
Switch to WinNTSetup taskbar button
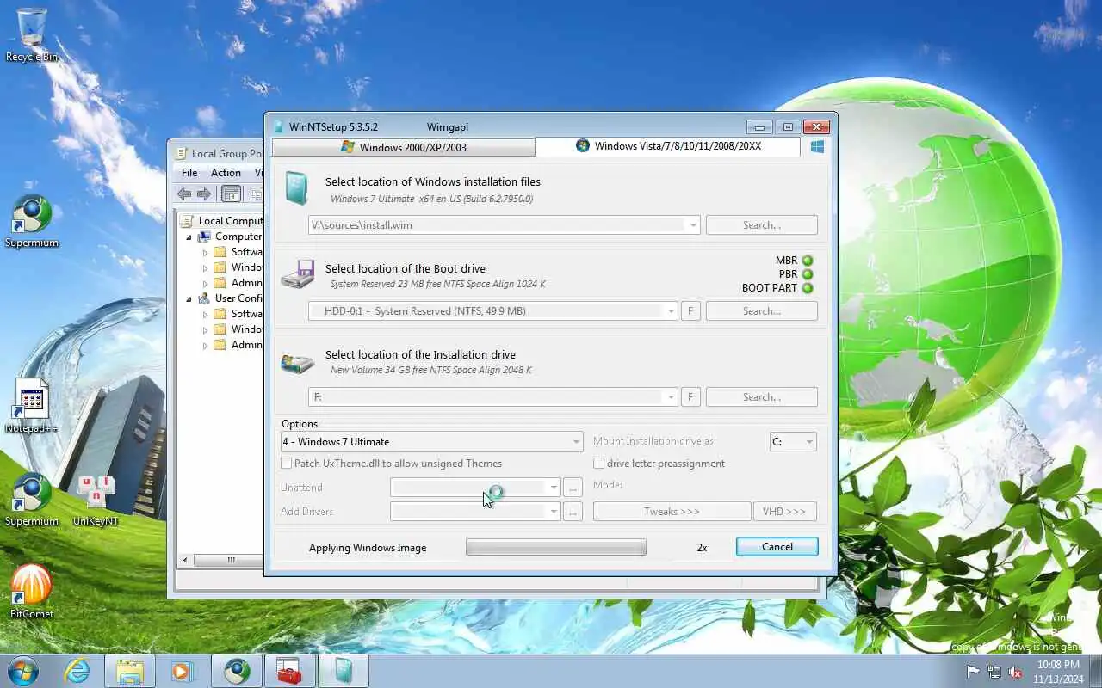click(x=344, y=671)
